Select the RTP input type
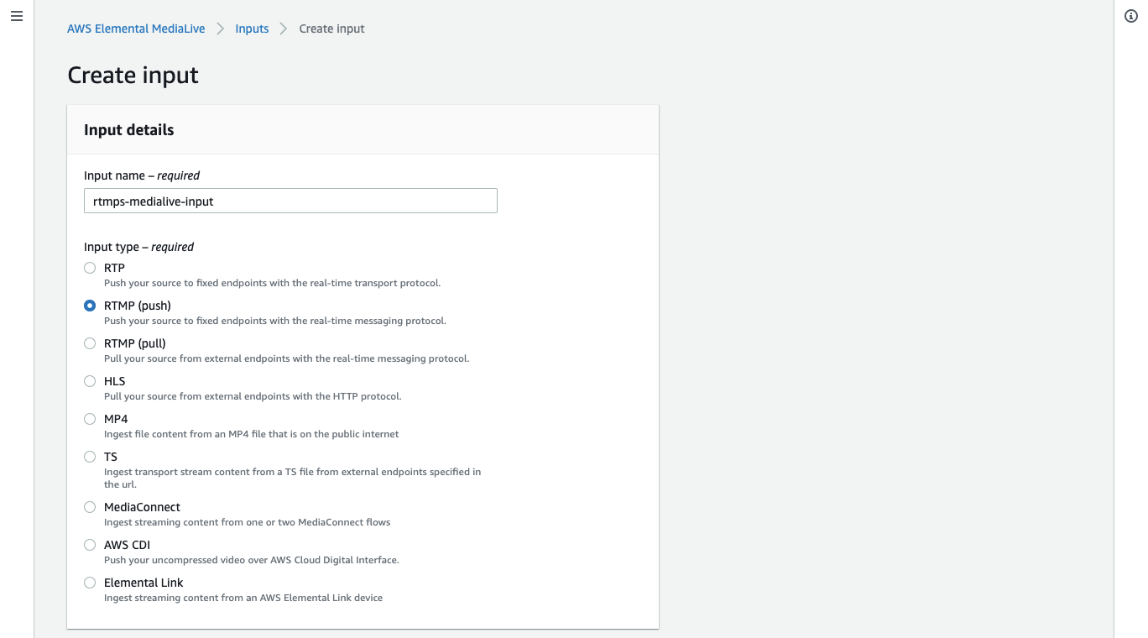 (x=90, y=268)
